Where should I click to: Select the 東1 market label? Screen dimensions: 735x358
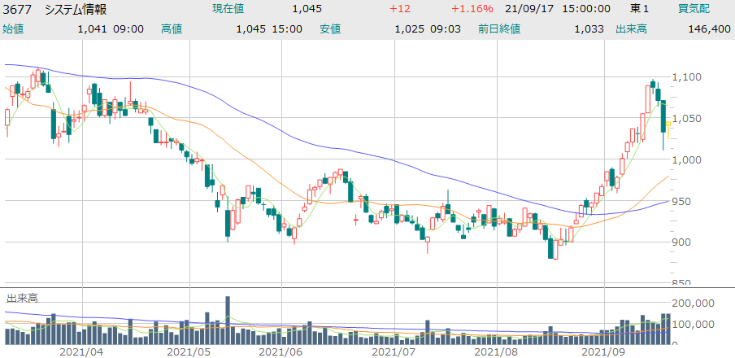642,9
